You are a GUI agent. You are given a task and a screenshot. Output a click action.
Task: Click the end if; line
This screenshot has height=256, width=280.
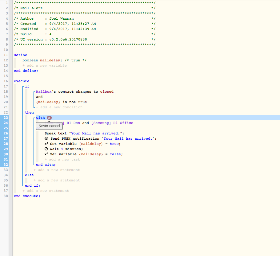click(33, 185)
